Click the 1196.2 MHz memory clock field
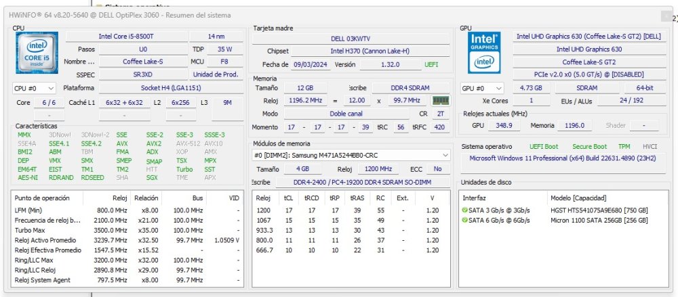 305,101
